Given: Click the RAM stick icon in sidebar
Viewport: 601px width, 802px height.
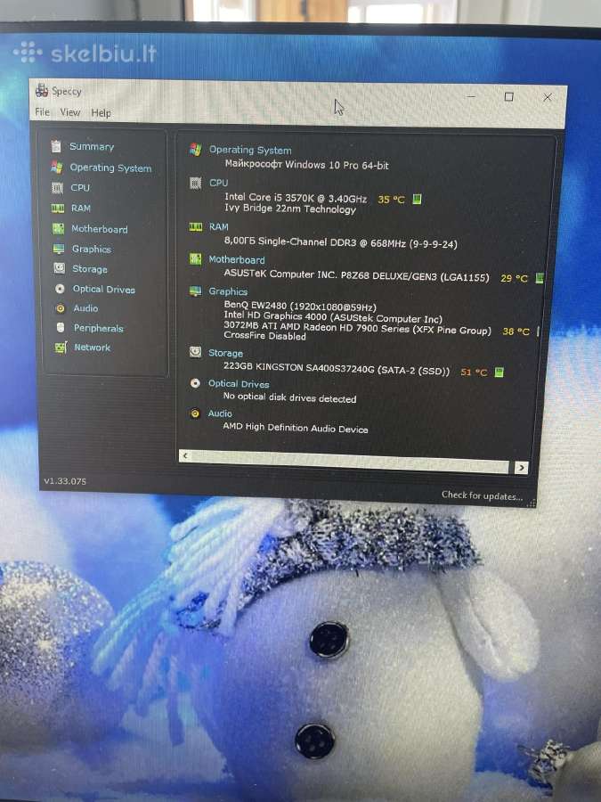Looking at the screenshot, I should (x=58, y=209).
